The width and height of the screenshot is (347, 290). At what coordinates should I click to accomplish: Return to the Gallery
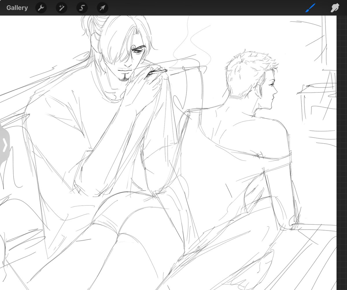coord(17,8)
